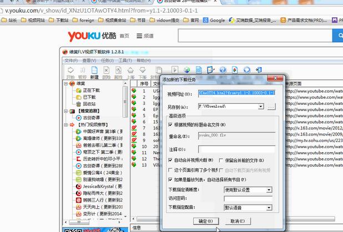Select 爸爸去哪儿第二季 tree entry
The width and height of the screenshot is (343, 232).
pos(103,145)
